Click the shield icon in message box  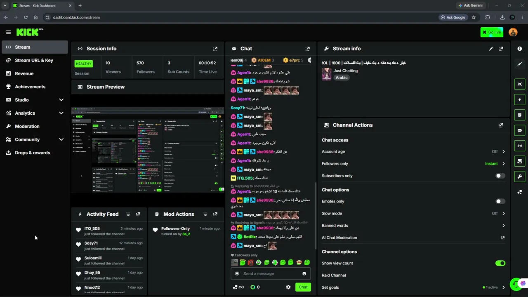pos(237,273)
